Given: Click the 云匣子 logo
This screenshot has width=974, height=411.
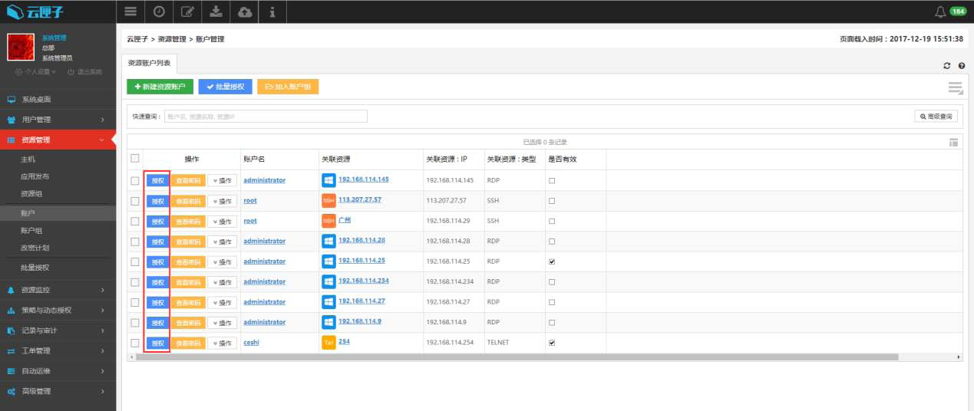Looking at the screenshot, I should click(x=37, y=12).
